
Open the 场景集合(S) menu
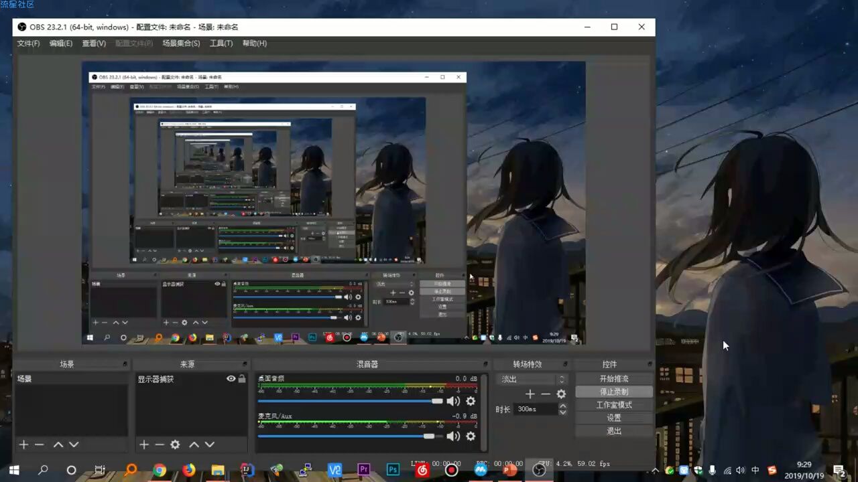[x=181, y=44]
